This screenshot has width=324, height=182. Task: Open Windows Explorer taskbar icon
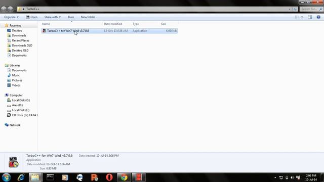35,177
